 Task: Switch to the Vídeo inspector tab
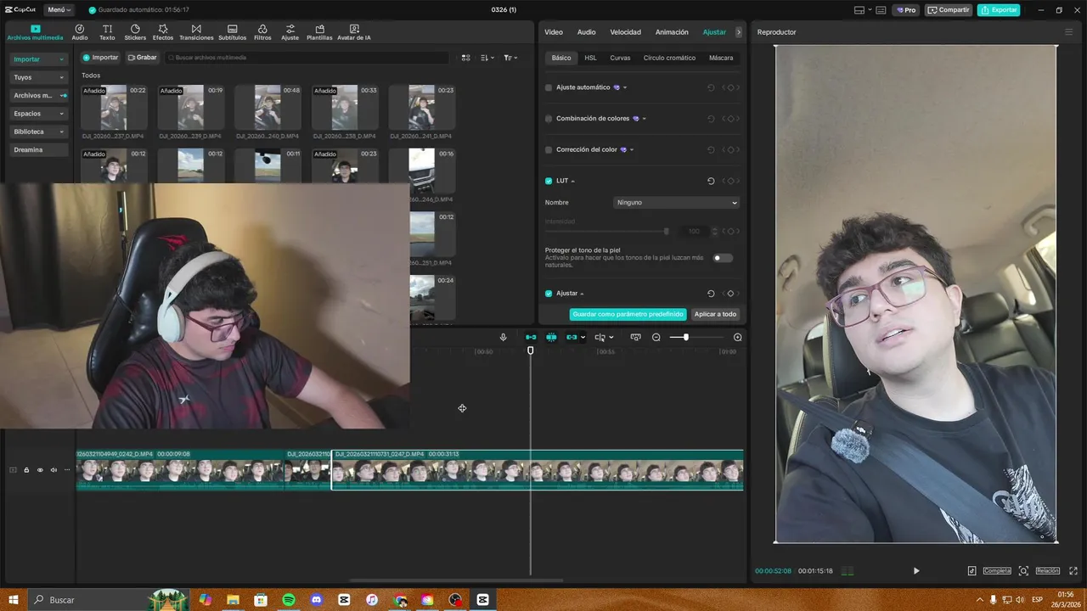point(554,32)
